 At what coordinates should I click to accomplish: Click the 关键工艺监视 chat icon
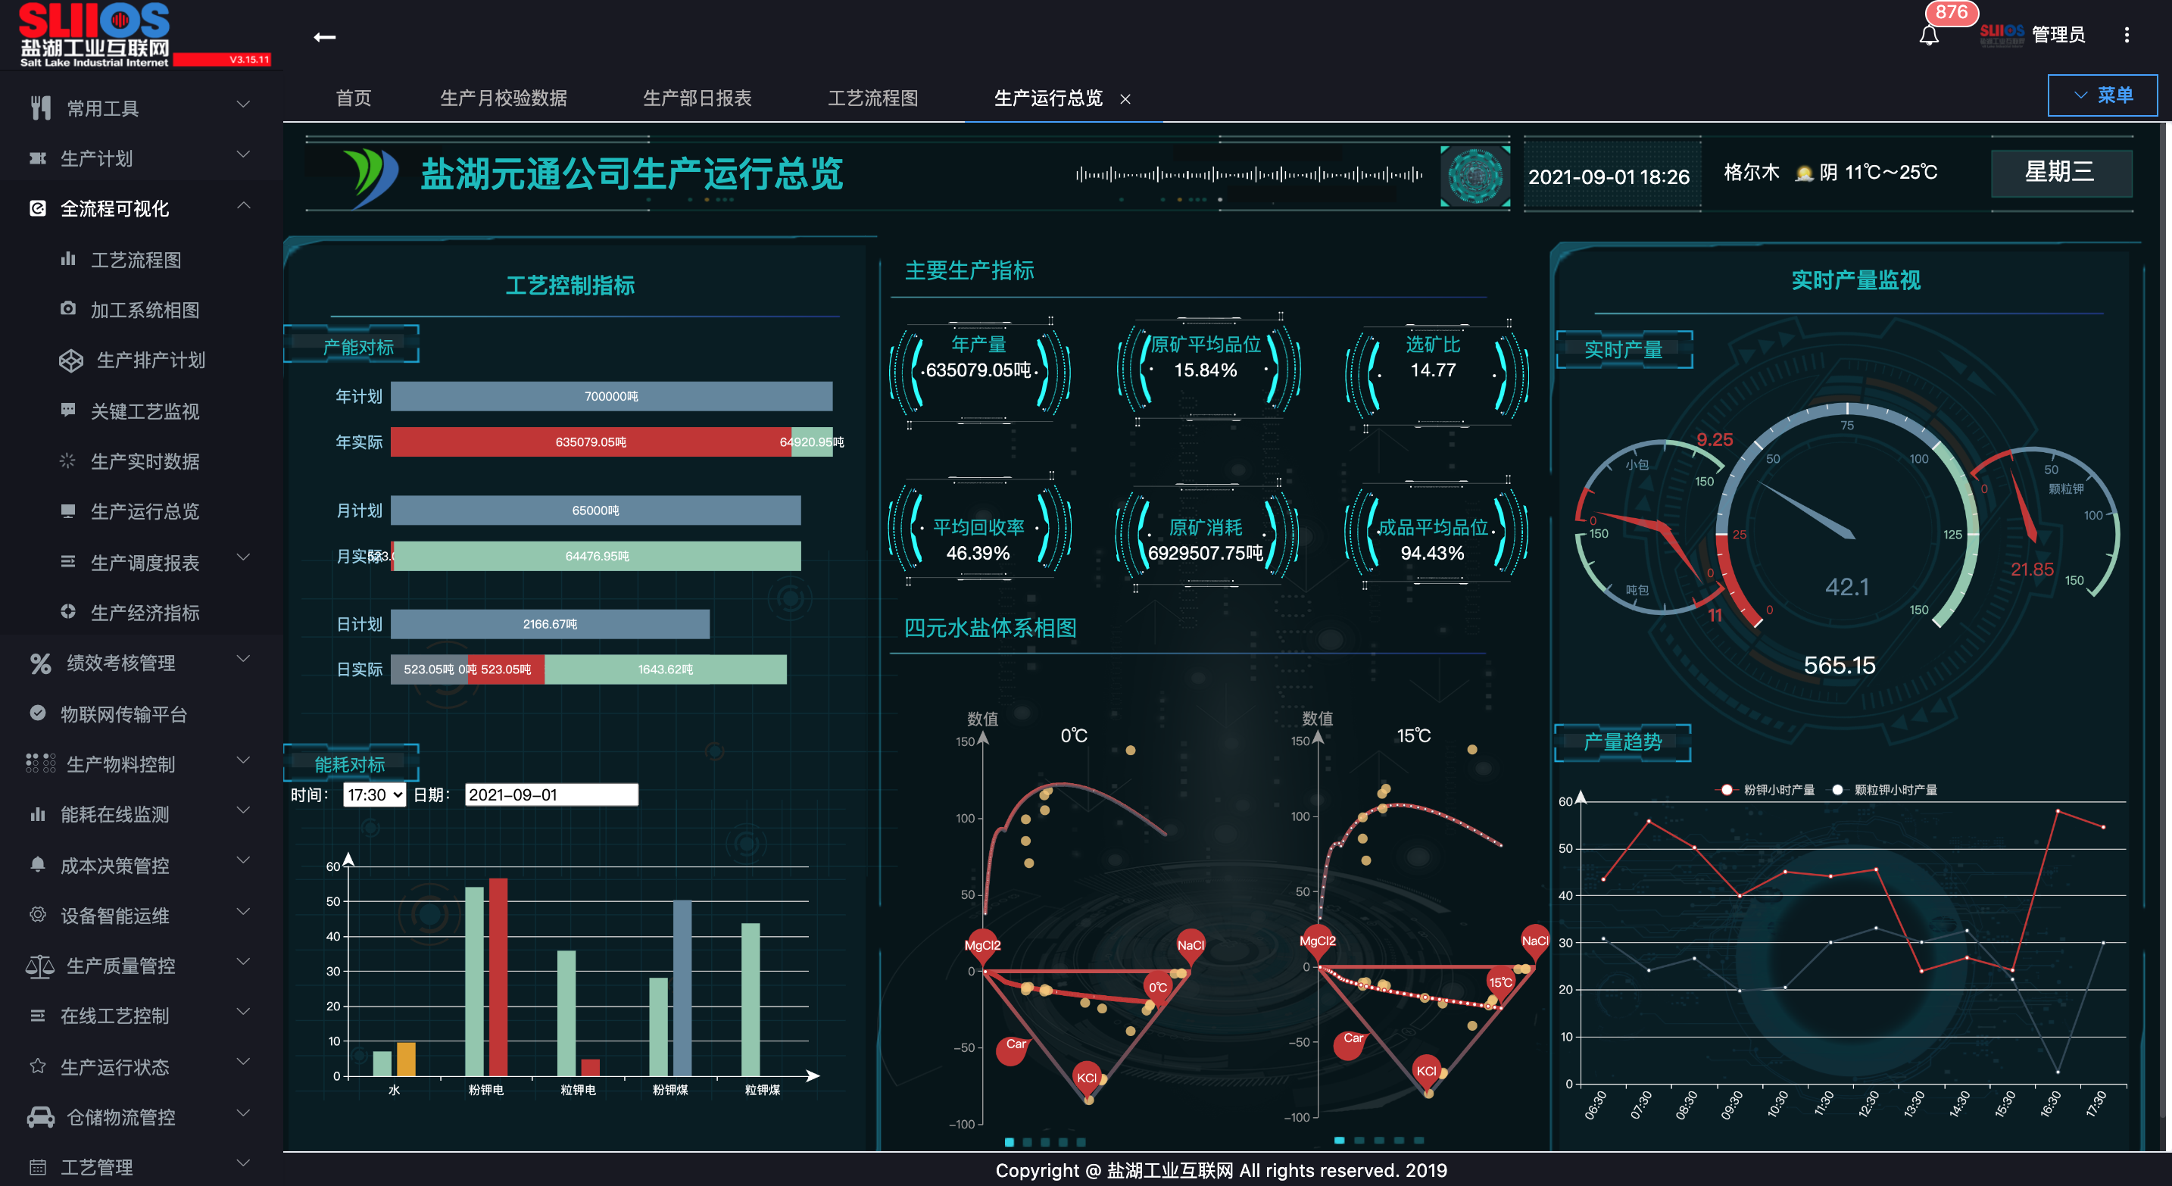coord(68,410)
